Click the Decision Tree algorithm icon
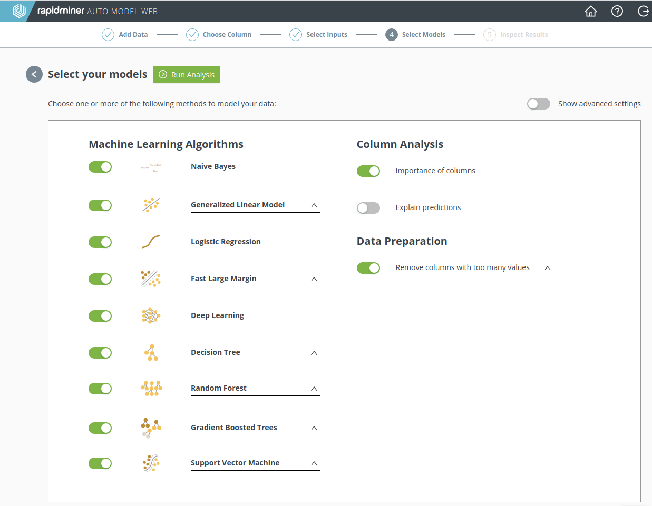 click(152, 353)
